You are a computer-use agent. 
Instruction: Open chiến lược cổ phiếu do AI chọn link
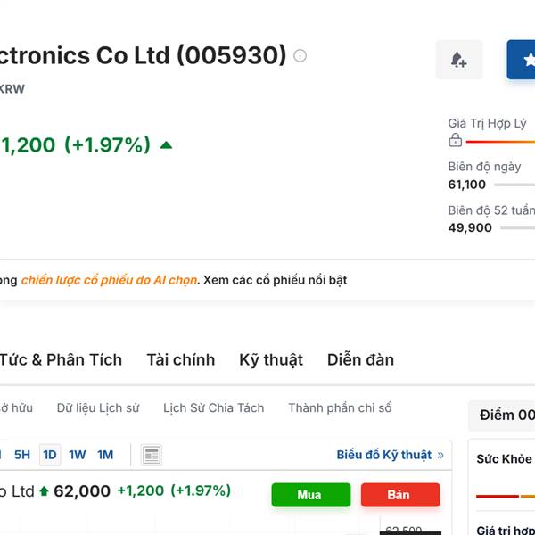[109, 280]
